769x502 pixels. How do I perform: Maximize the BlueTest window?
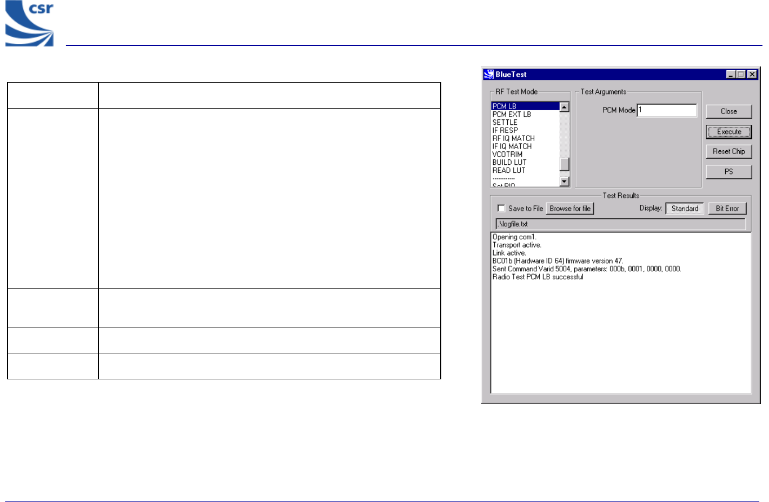click(x=740, y=75)
